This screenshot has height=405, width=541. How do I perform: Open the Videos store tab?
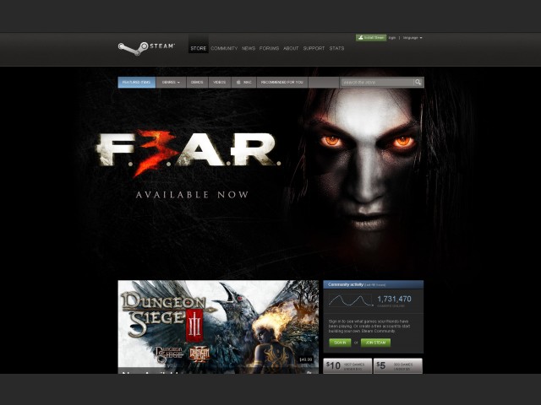pyautogui.click(x=220, y=83)
